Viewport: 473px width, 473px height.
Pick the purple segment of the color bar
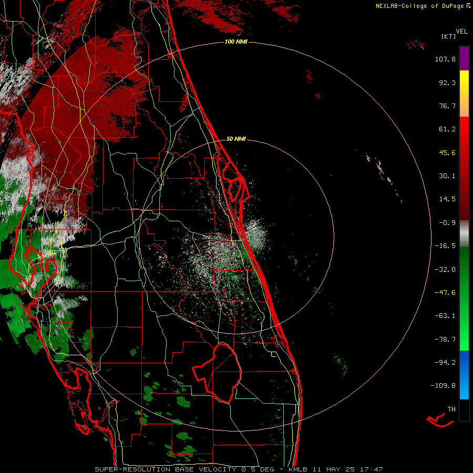click(464, 58)
